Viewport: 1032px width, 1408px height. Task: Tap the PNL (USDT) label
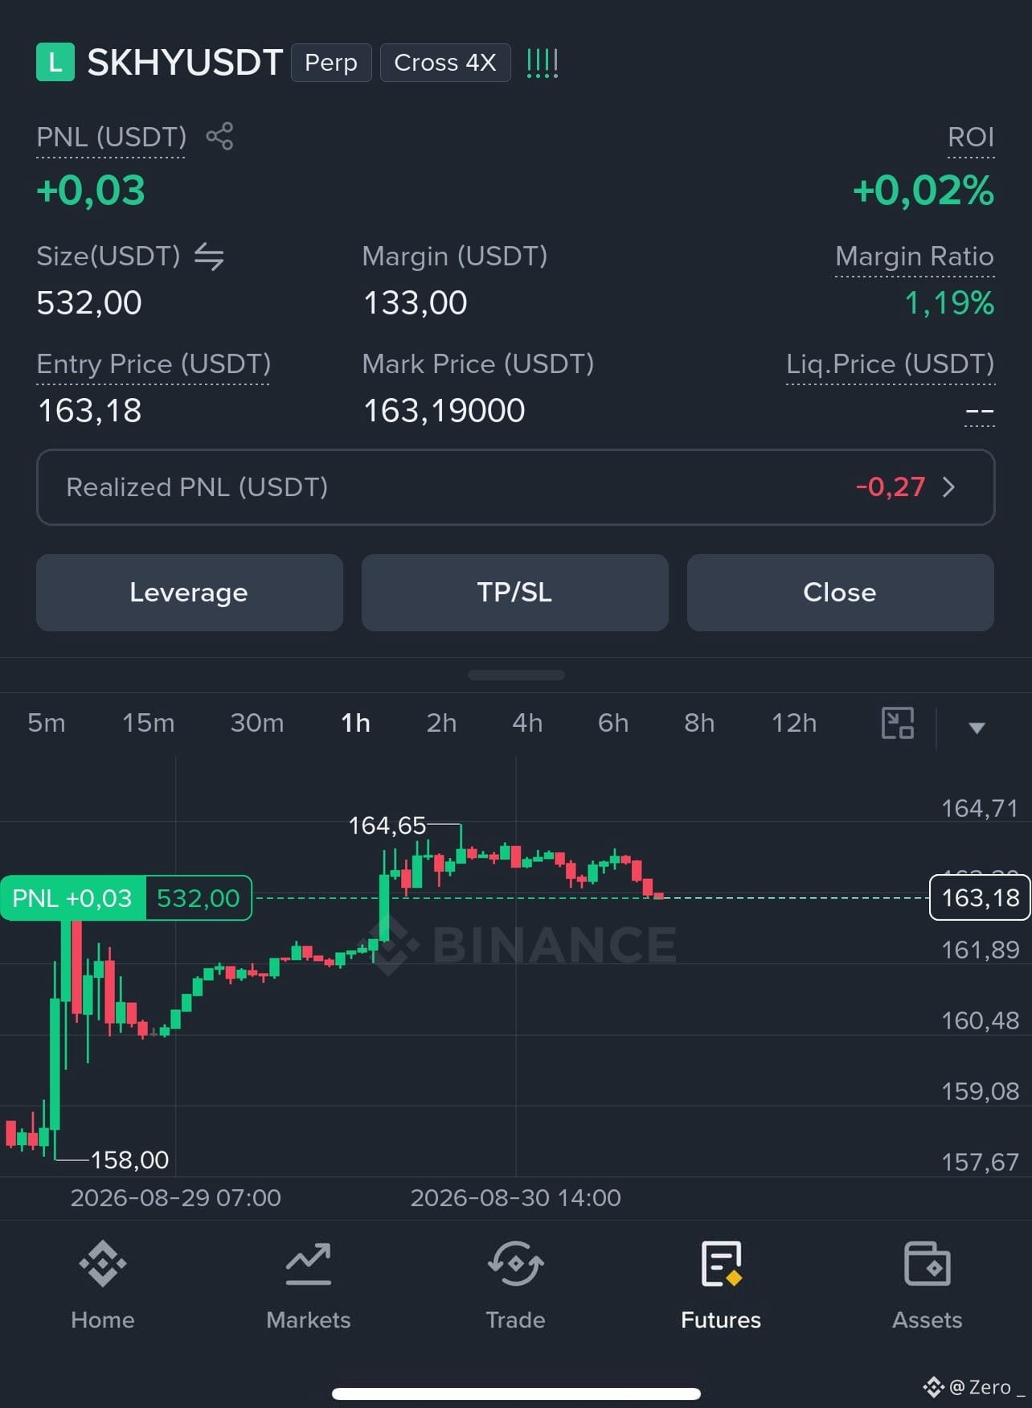coord(111,137)
